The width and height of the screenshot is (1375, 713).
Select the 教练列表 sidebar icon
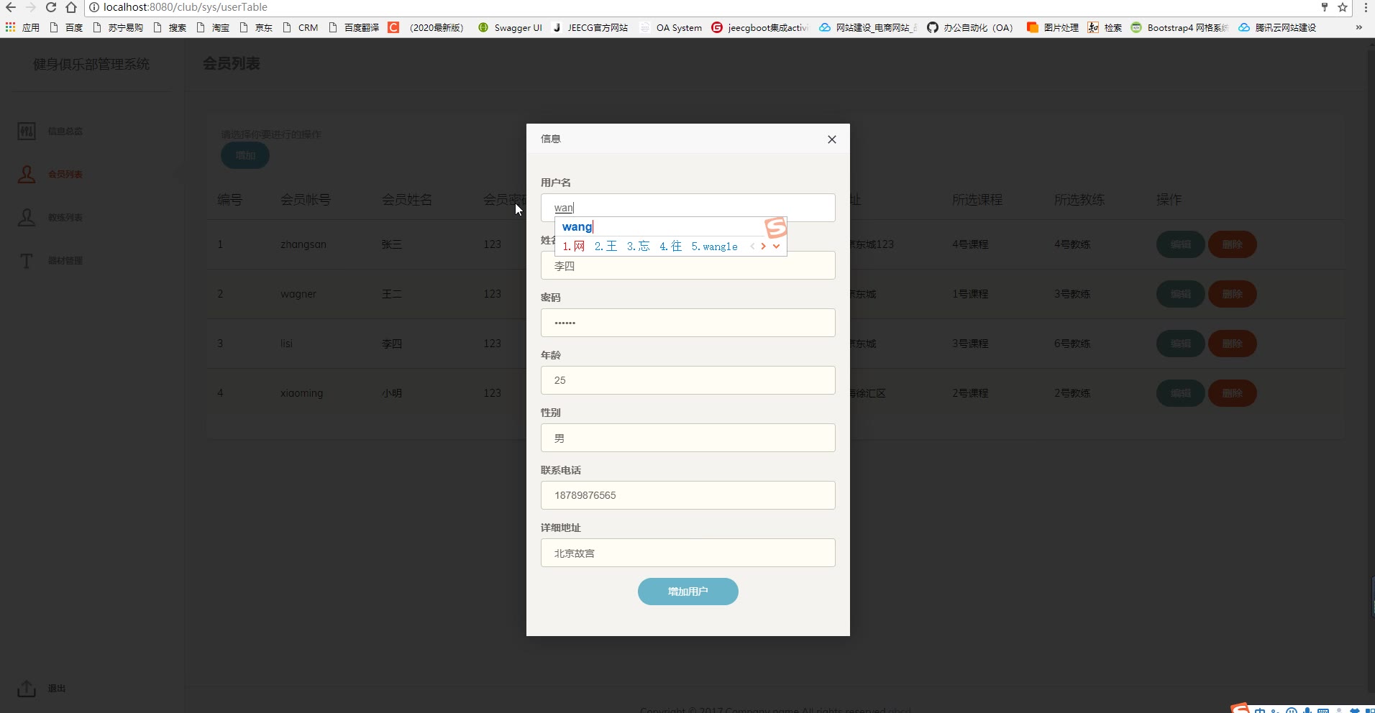click(x=27, y=218)
